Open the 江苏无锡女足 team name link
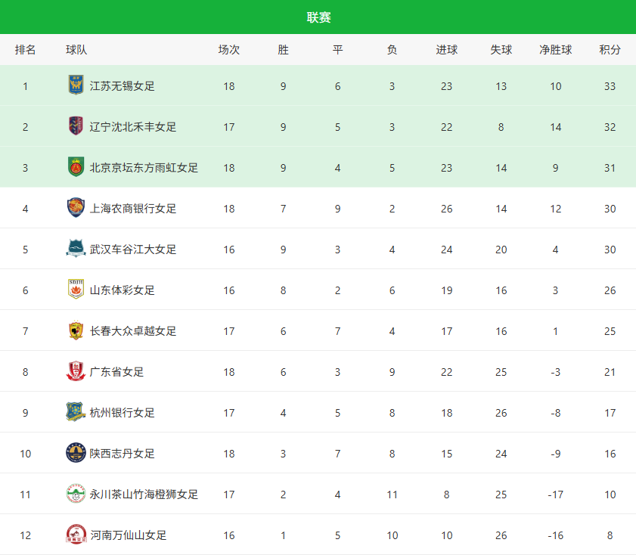Screen dimensions: 636x555 [123, 86]
